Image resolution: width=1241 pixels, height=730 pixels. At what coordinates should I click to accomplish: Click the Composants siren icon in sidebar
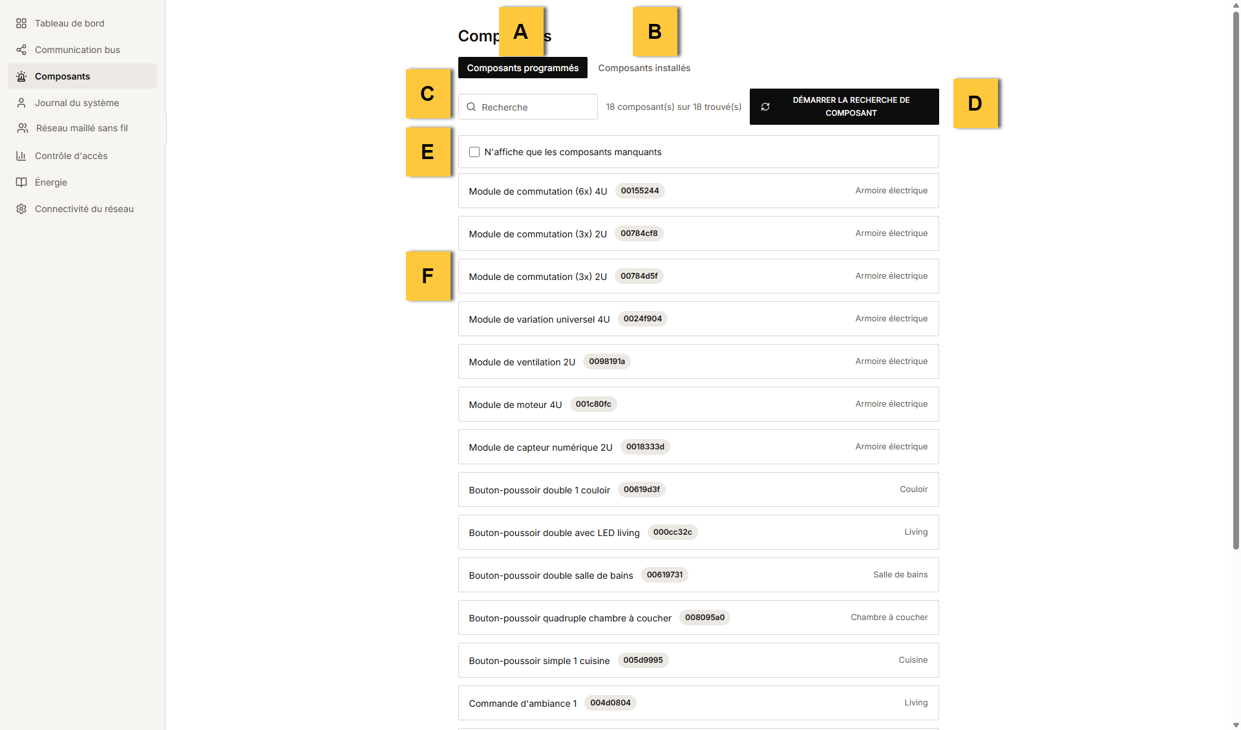point(21,76)
